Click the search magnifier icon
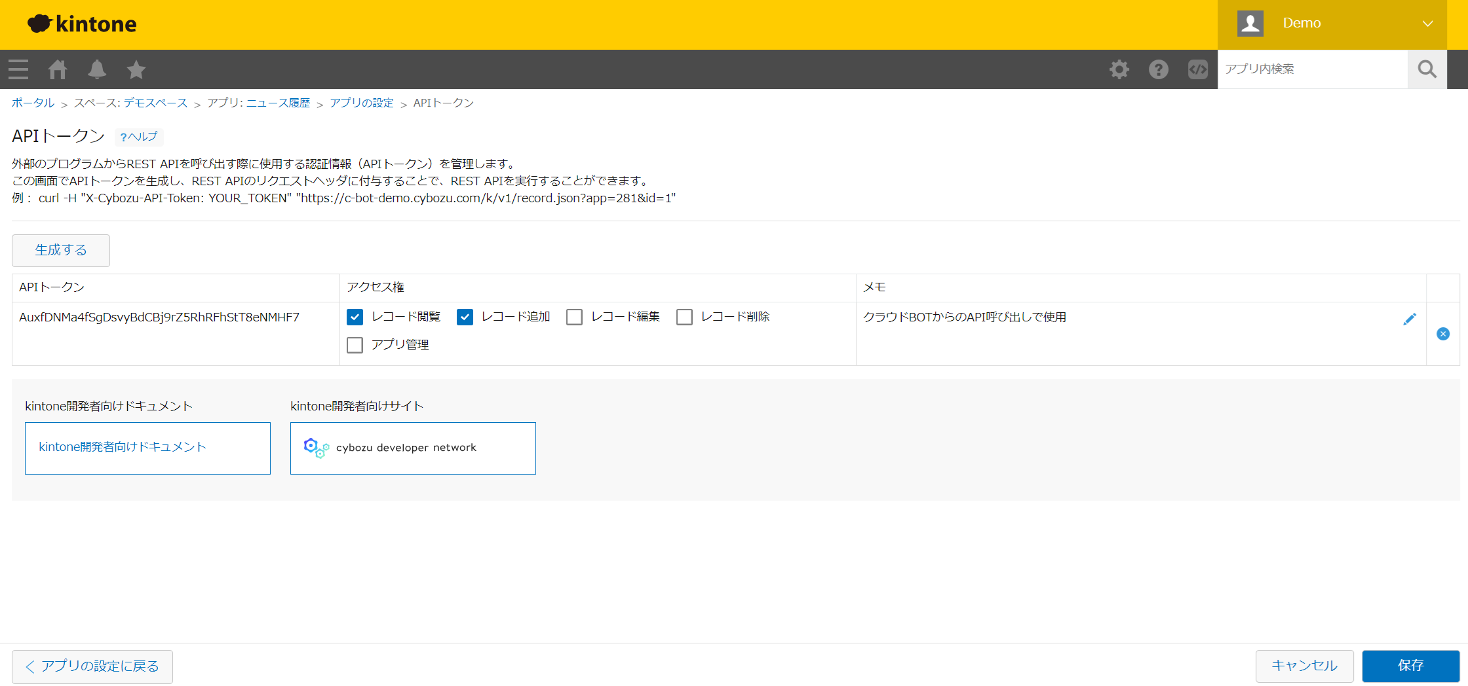Viewport: 1468px width, 686px height. pos(1427,69)
